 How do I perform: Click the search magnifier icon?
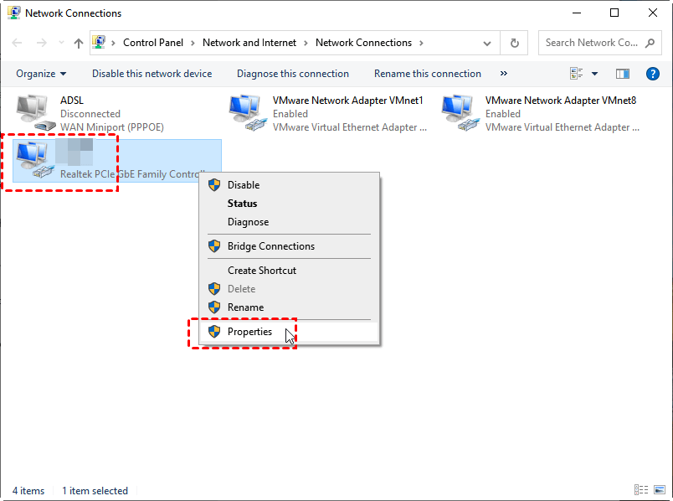click(x=650, y=43)
